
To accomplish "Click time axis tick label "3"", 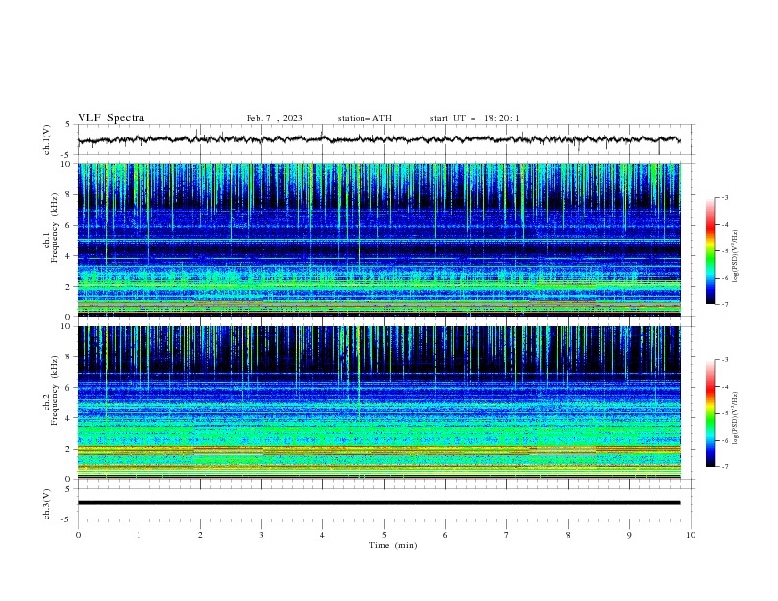I will point(261,535).
